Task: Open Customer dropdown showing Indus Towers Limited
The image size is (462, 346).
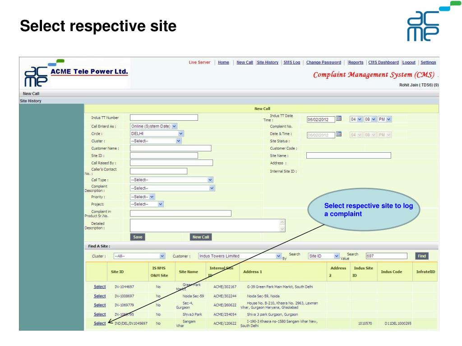Action: (x=240, y=256)
